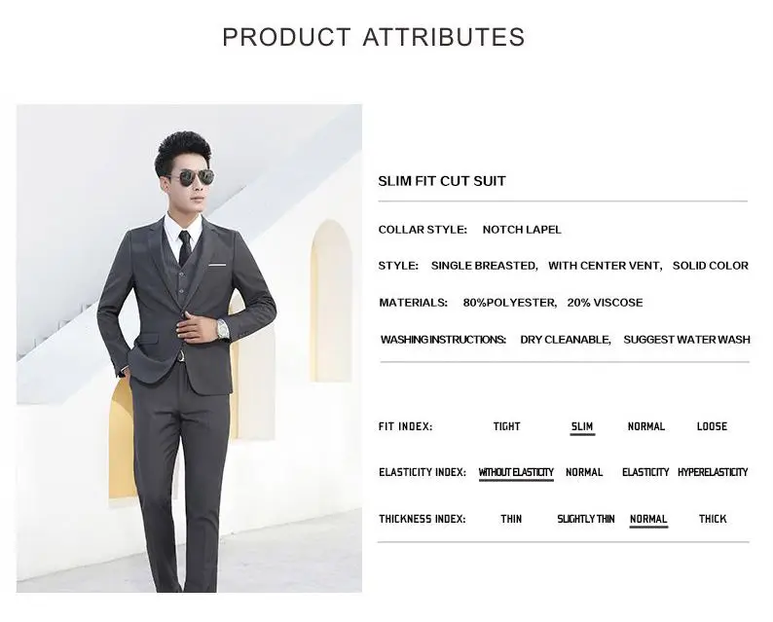773x622 pixels.
Task: Choose NORMAL in the elasticity index row
Action: [x=584, y=472]
